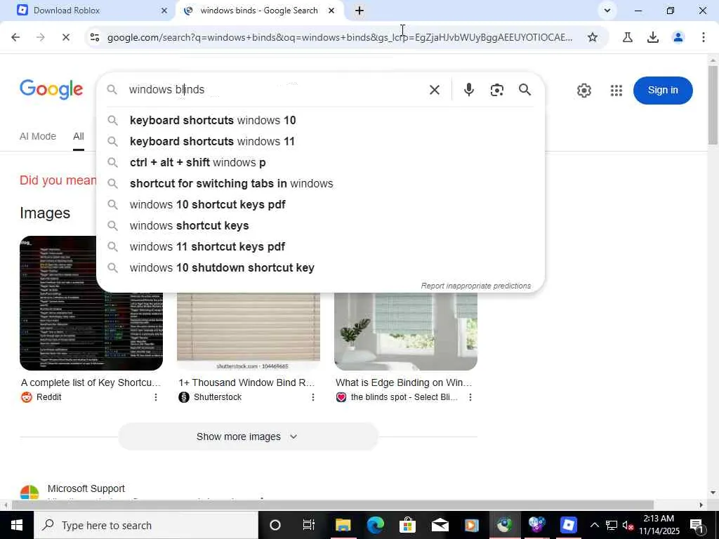Open What is Edge Binding result

click(x=404, y=382)
